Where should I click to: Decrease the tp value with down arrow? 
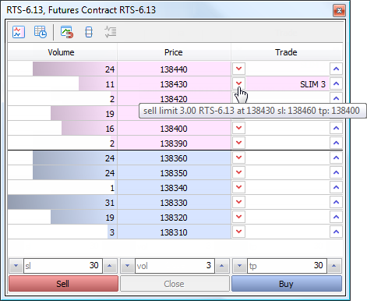tap(239, 266)
